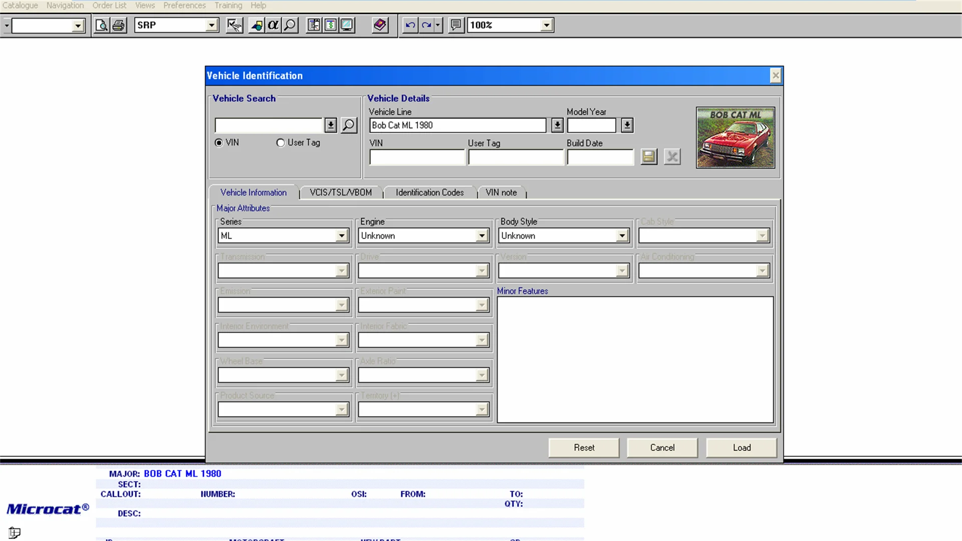Select the VIN radio button
962x541 pixels.
[219, 143]
